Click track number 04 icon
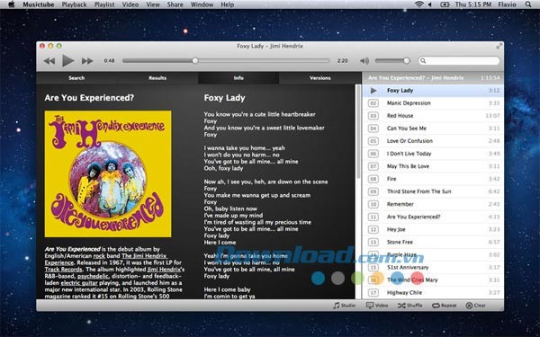 point(373,129)
